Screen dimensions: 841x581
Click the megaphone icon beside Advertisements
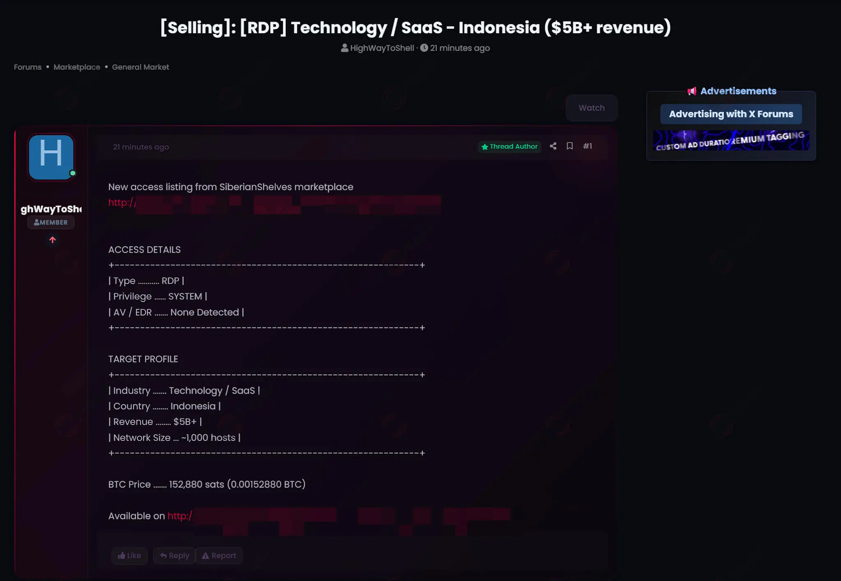tap(692, 91)
